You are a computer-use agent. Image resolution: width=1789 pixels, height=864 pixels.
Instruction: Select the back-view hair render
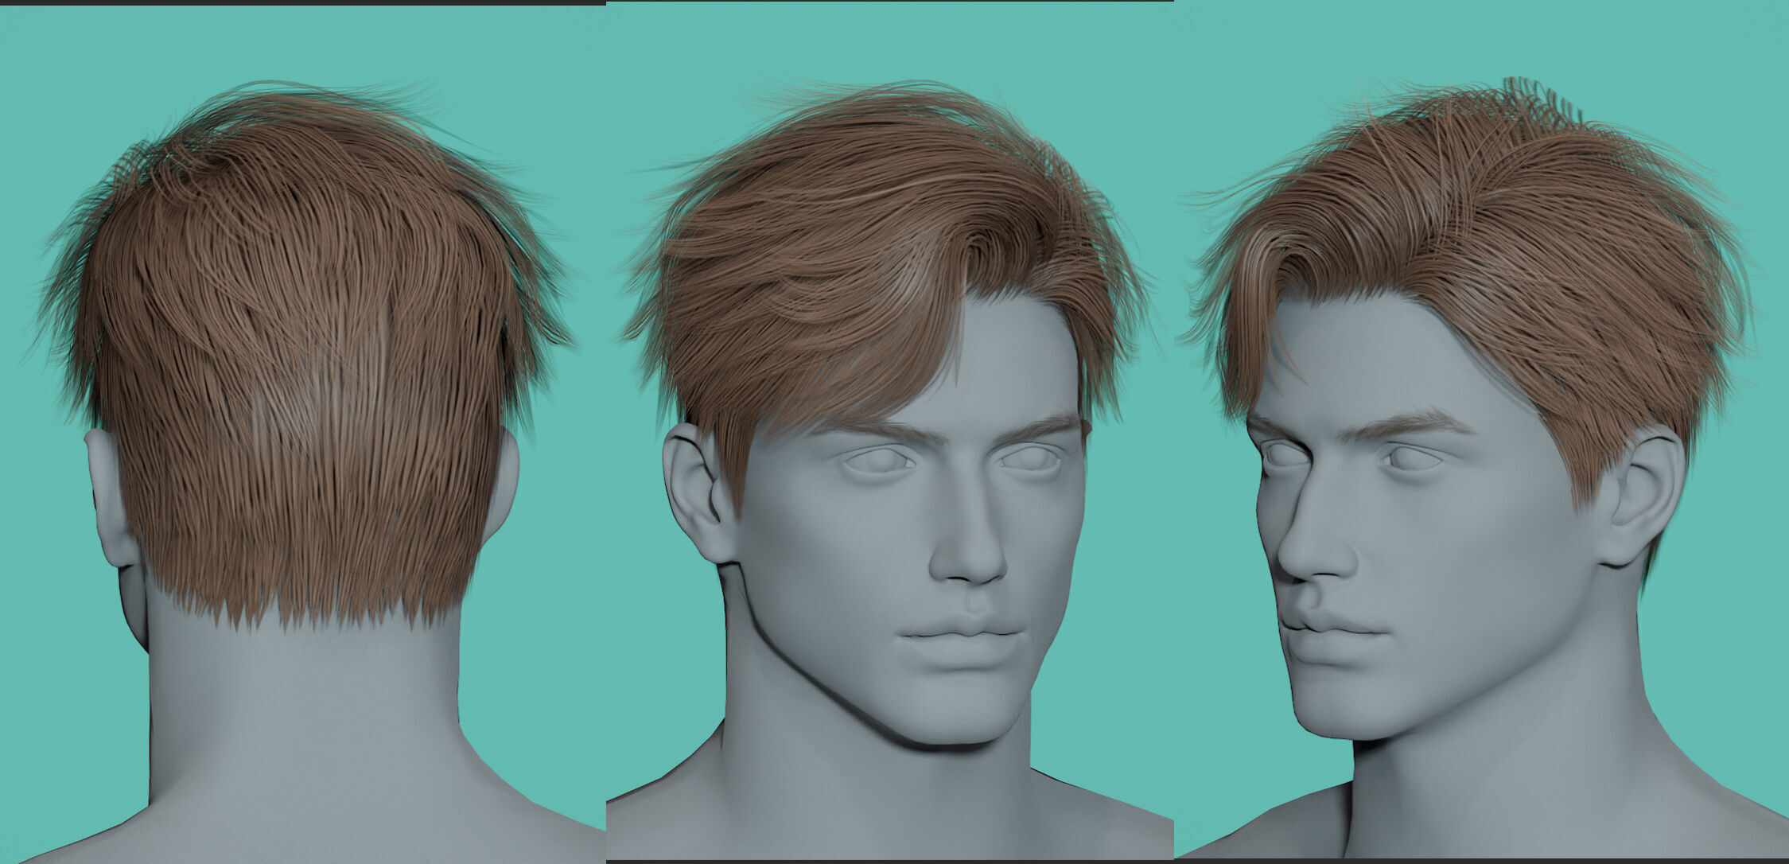pos(302,434)
